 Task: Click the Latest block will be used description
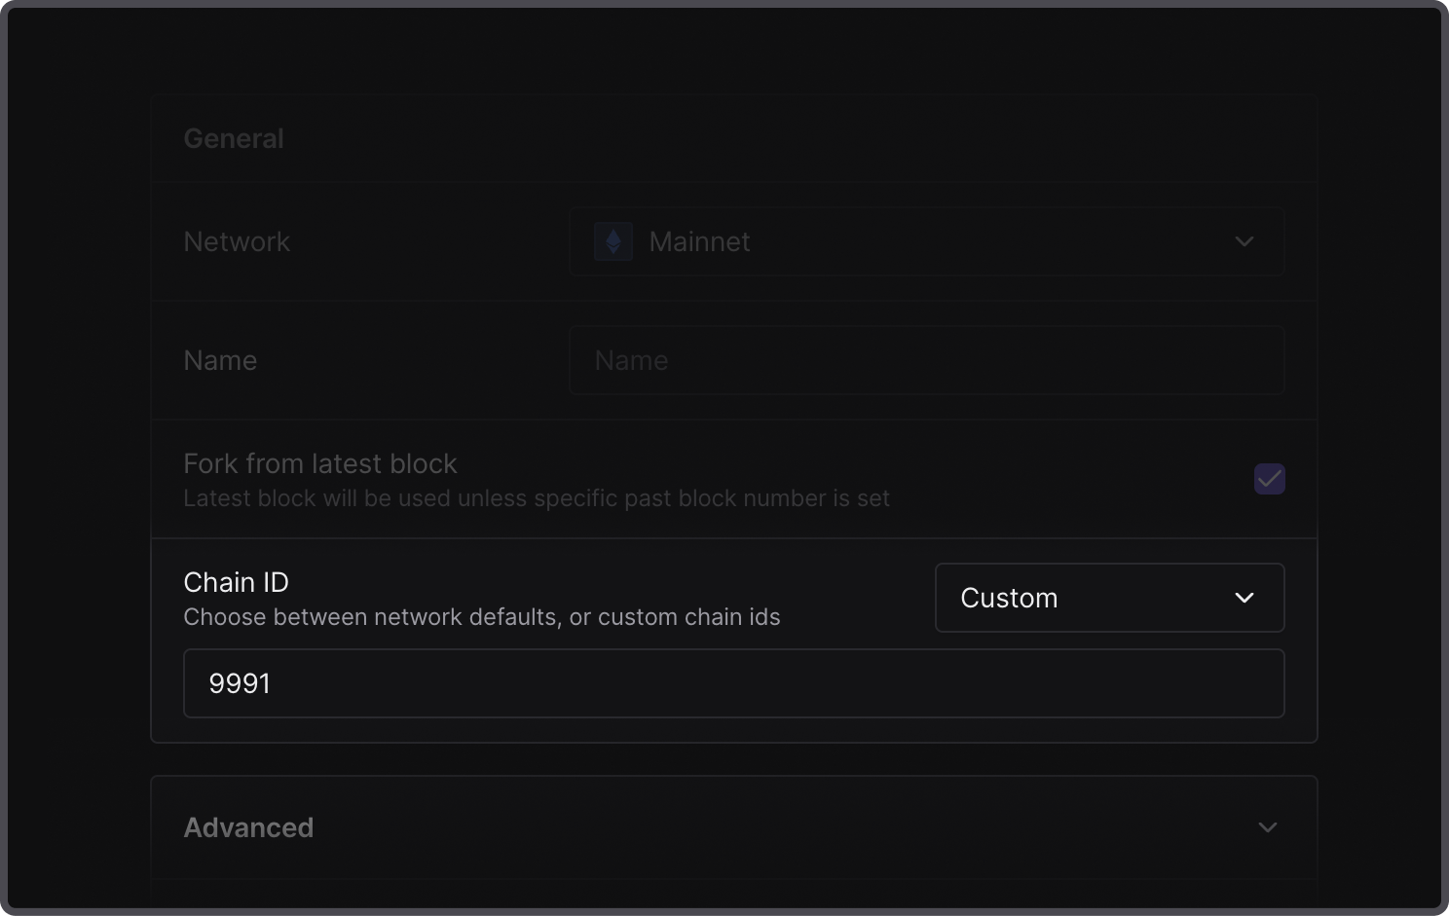[x=536, y=498]
